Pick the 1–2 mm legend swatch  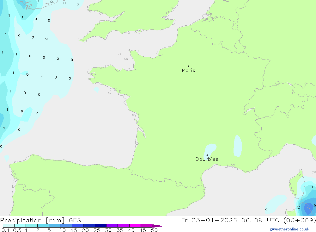pyautogui.click(x=31, y=226)
